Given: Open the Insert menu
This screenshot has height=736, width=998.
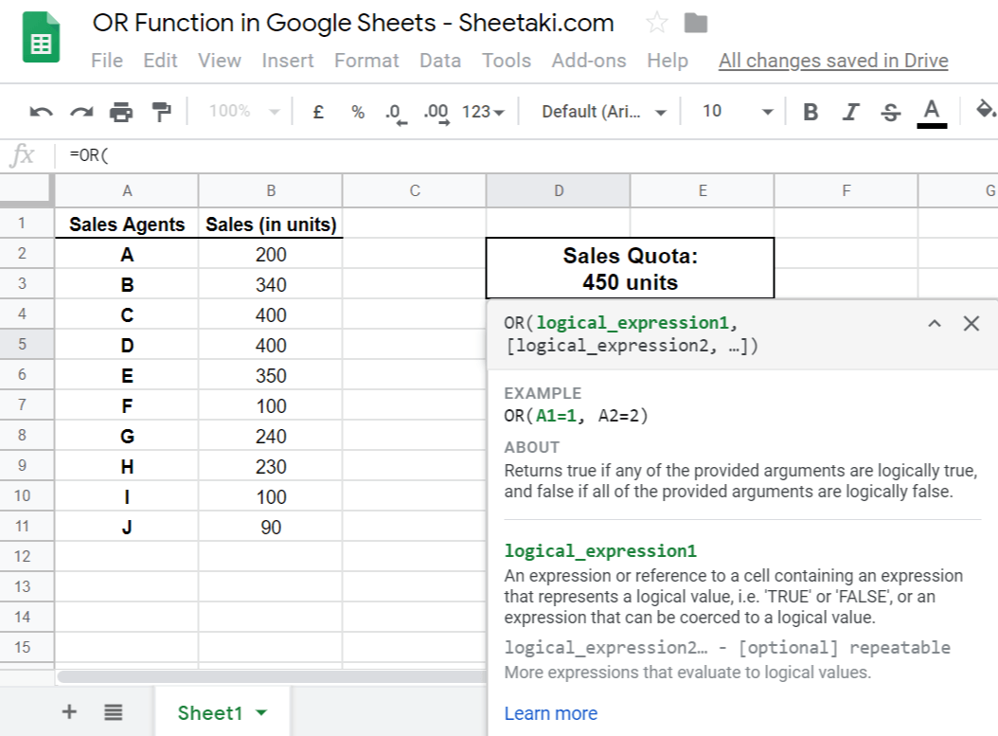Looking at the screenshot, I should (x=288, y=61).
